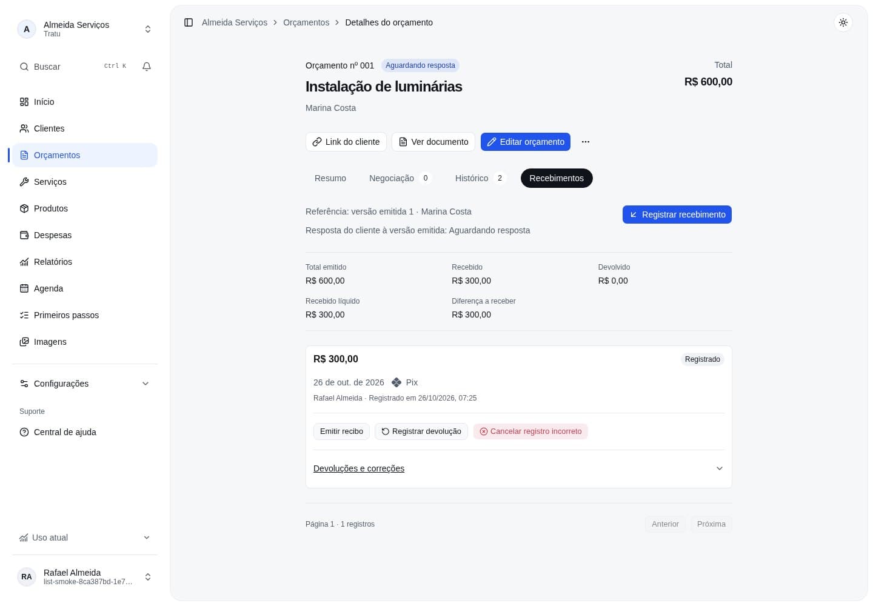Toggle the sidebar panel icon
Image resolution: width=873 pixels, height=606 pixels.
(x=189, y=22)
